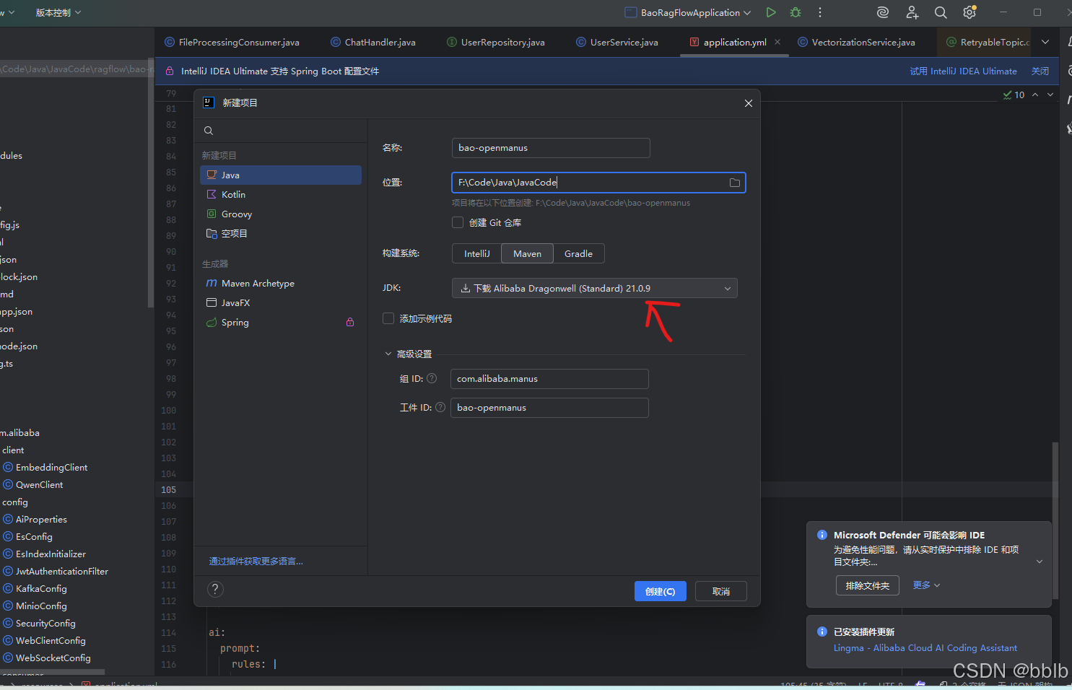Screen dimensions: 1072x690
Task: Show help for Artifact ID field
Action: pos(440,407)
